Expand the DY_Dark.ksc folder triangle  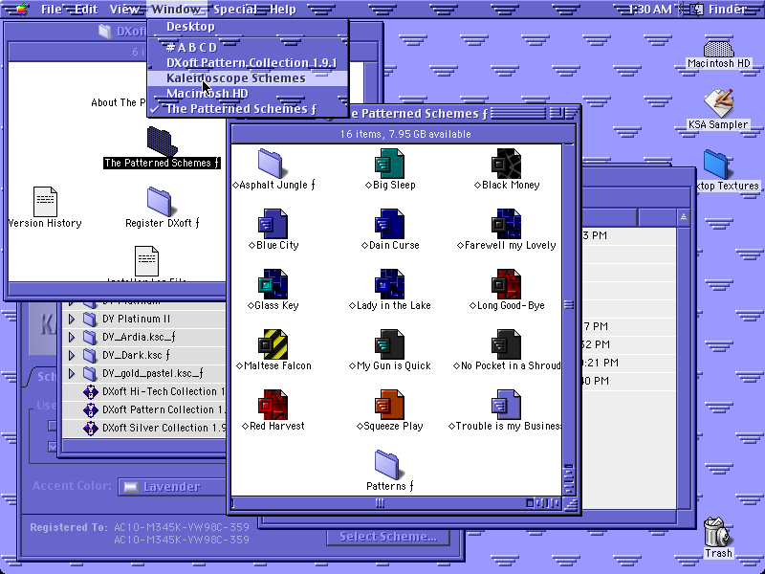pyautogui.click(x=71, y=355)
